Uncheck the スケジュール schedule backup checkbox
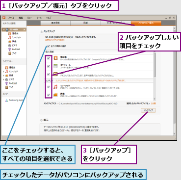This screenshot has width=181, height=180. 49,66
